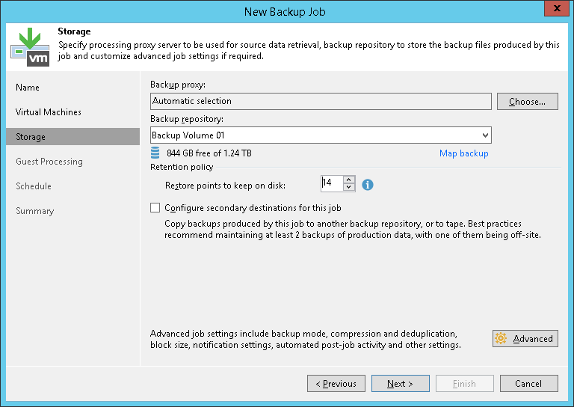This screenshot has width=574, height=407.
Task: Go to the Virtual Machines step
Action: coord(49,112)
